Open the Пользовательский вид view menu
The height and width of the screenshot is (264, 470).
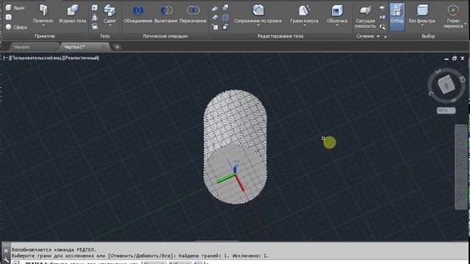point(36,58)
